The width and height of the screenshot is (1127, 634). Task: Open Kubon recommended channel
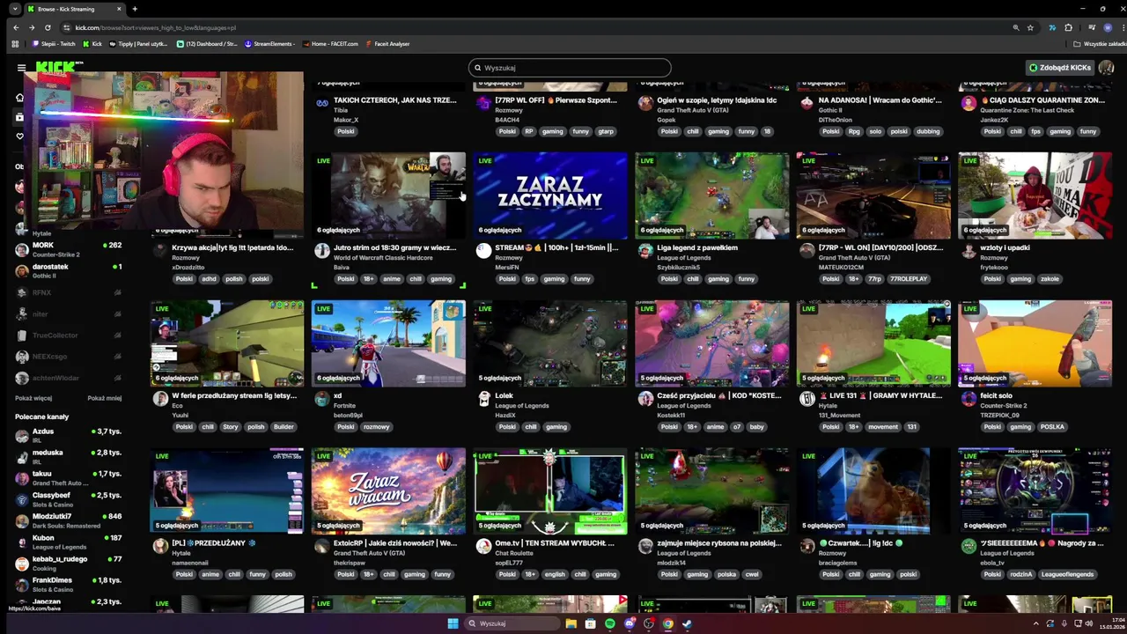69,542
